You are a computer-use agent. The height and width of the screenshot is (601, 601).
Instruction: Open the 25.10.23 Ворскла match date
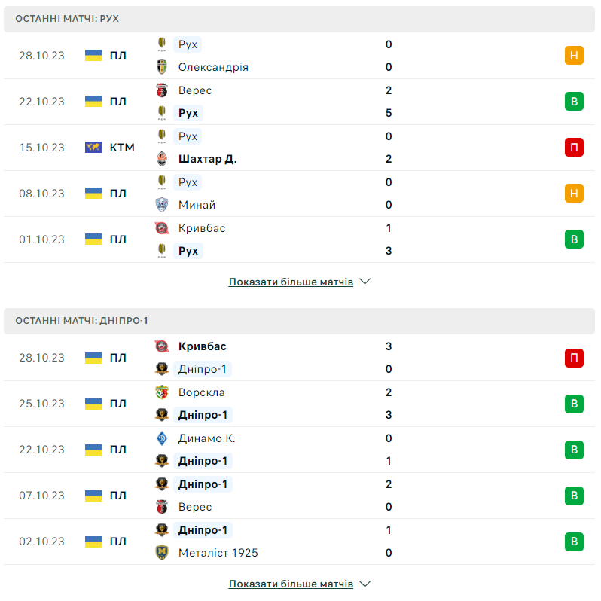click(x=42, y=404)
